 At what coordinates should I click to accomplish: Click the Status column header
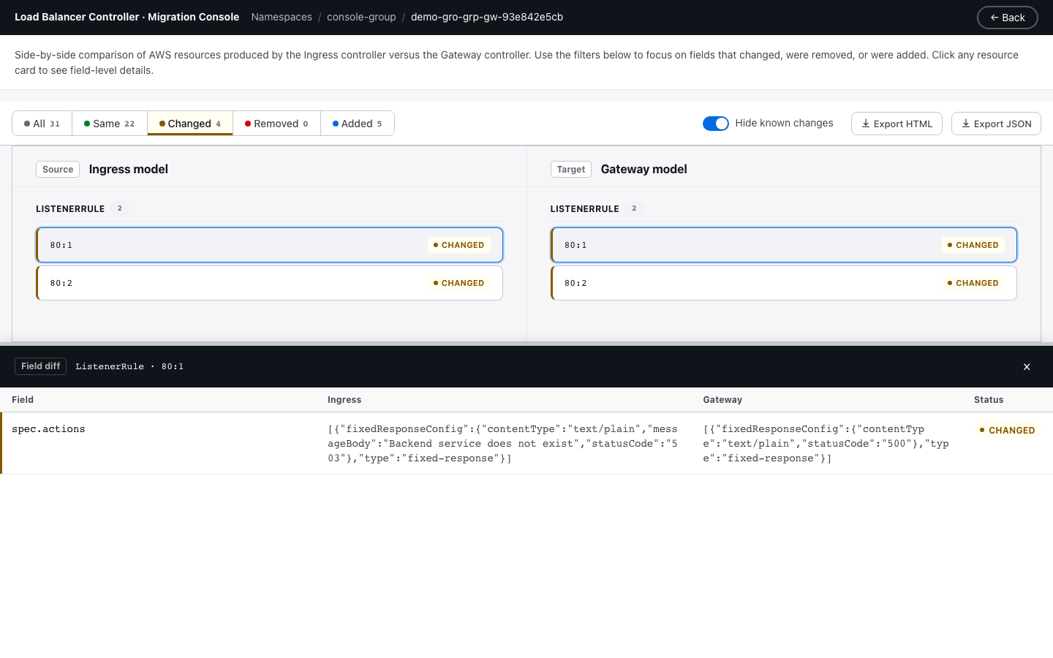tap(989, 400)
